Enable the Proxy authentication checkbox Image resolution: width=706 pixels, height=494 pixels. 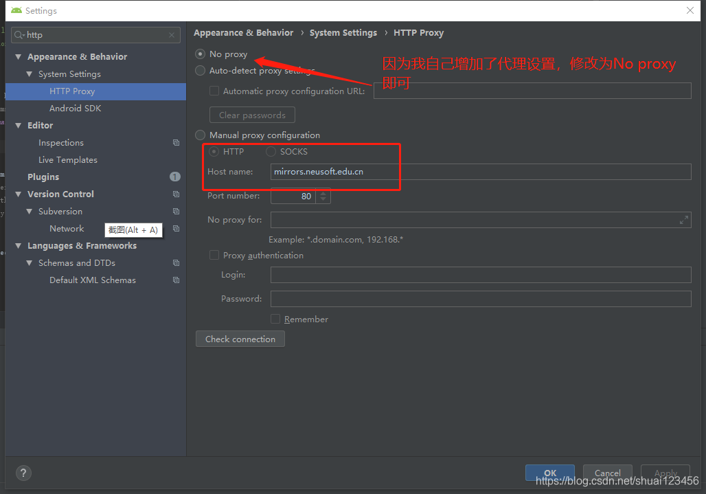(214, 255)
